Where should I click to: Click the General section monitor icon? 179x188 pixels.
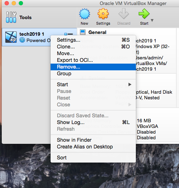pyautogui.click(x=82, y=32)
